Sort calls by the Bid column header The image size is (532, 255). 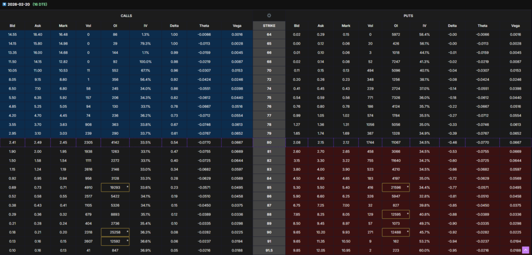(12, 25)
